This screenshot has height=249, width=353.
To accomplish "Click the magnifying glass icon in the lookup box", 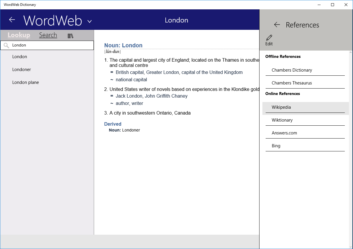I will [6, 45].
